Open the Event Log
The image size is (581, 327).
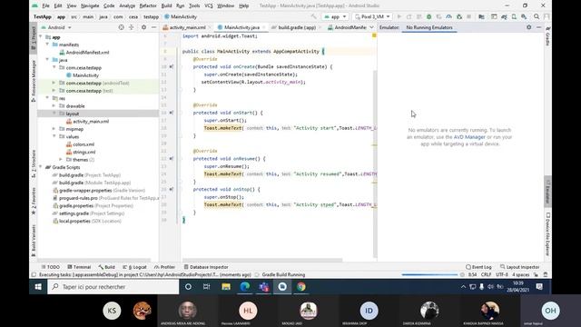click(x=478, y=267)
